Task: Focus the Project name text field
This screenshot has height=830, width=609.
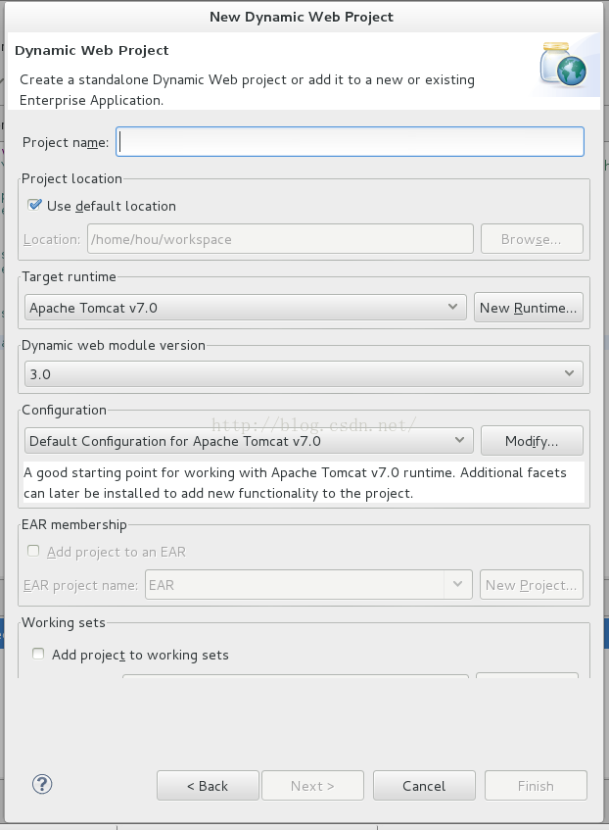Action: click(x=350, y=142)
